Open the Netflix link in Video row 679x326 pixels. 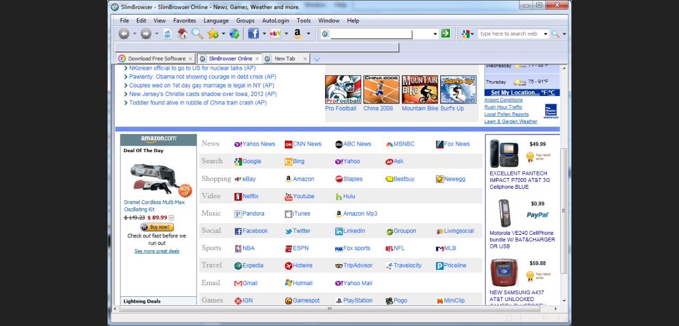[250, 196]
